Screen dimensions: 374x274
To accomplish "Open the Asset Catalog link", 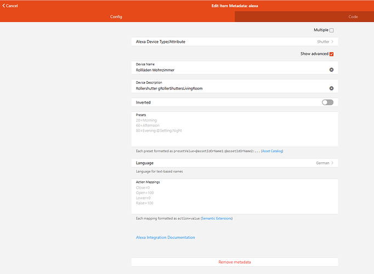I will 272,151.
